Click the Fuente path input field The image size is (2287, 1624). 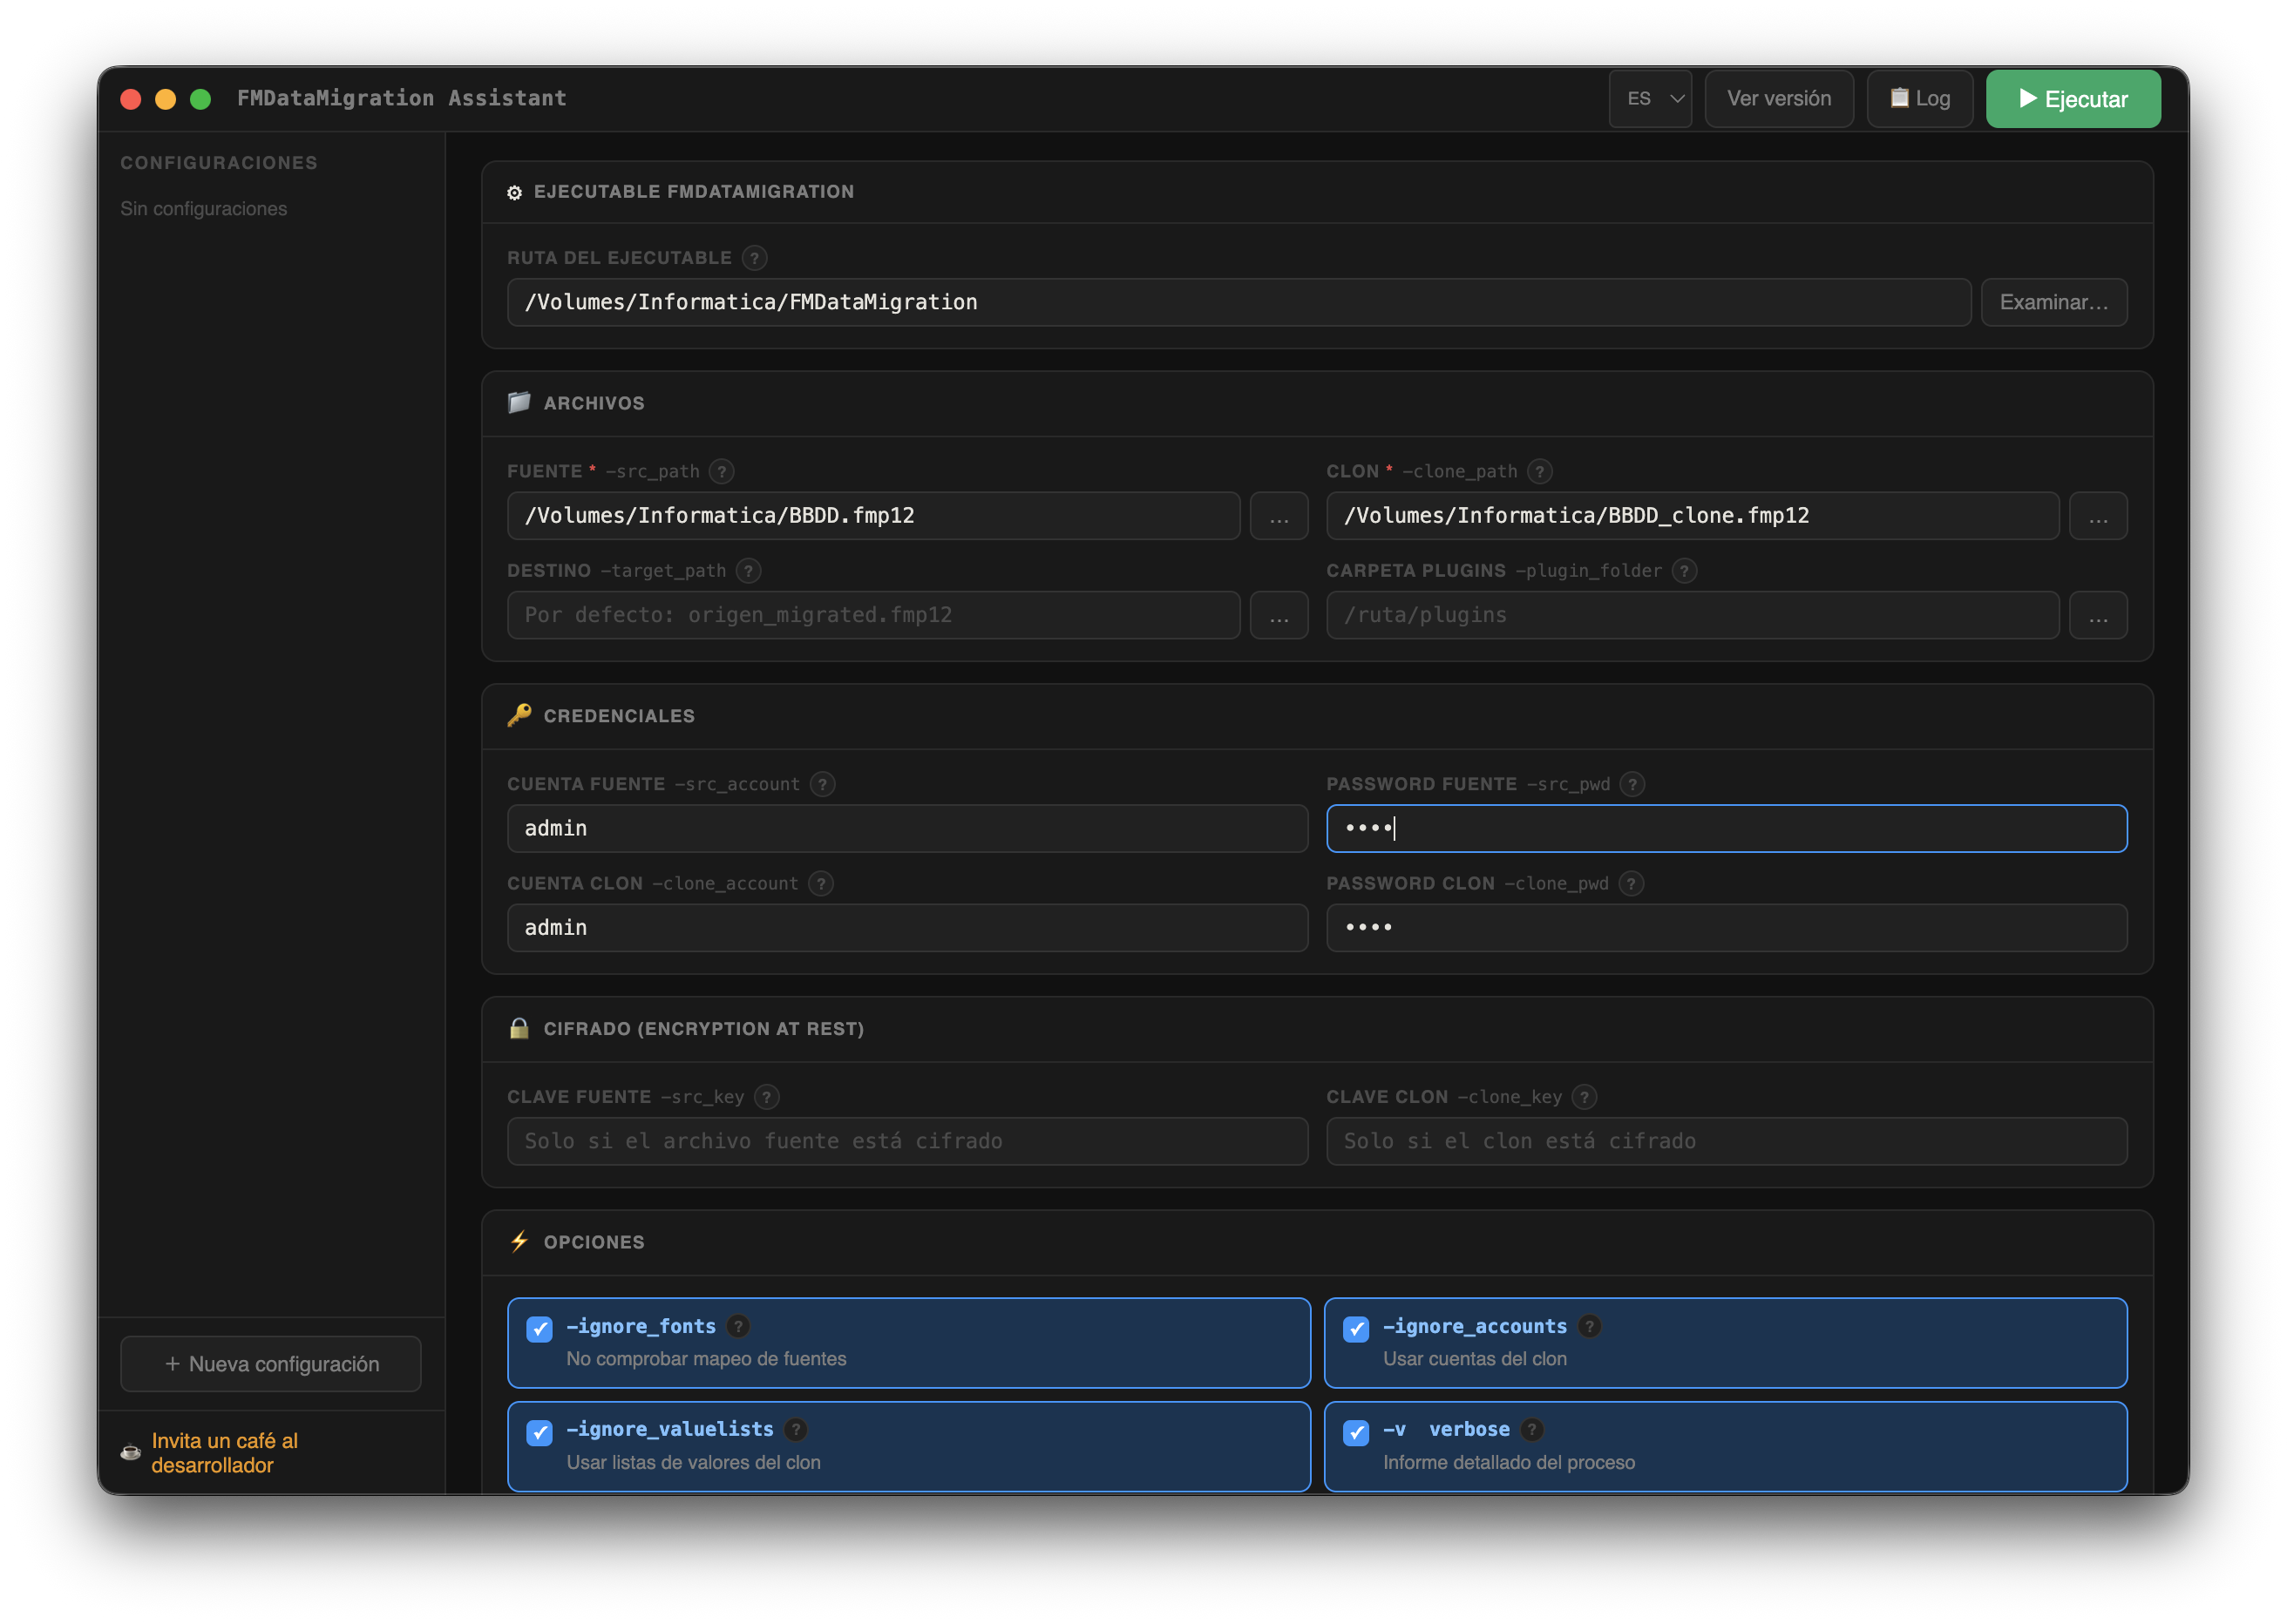coord(873,516)
